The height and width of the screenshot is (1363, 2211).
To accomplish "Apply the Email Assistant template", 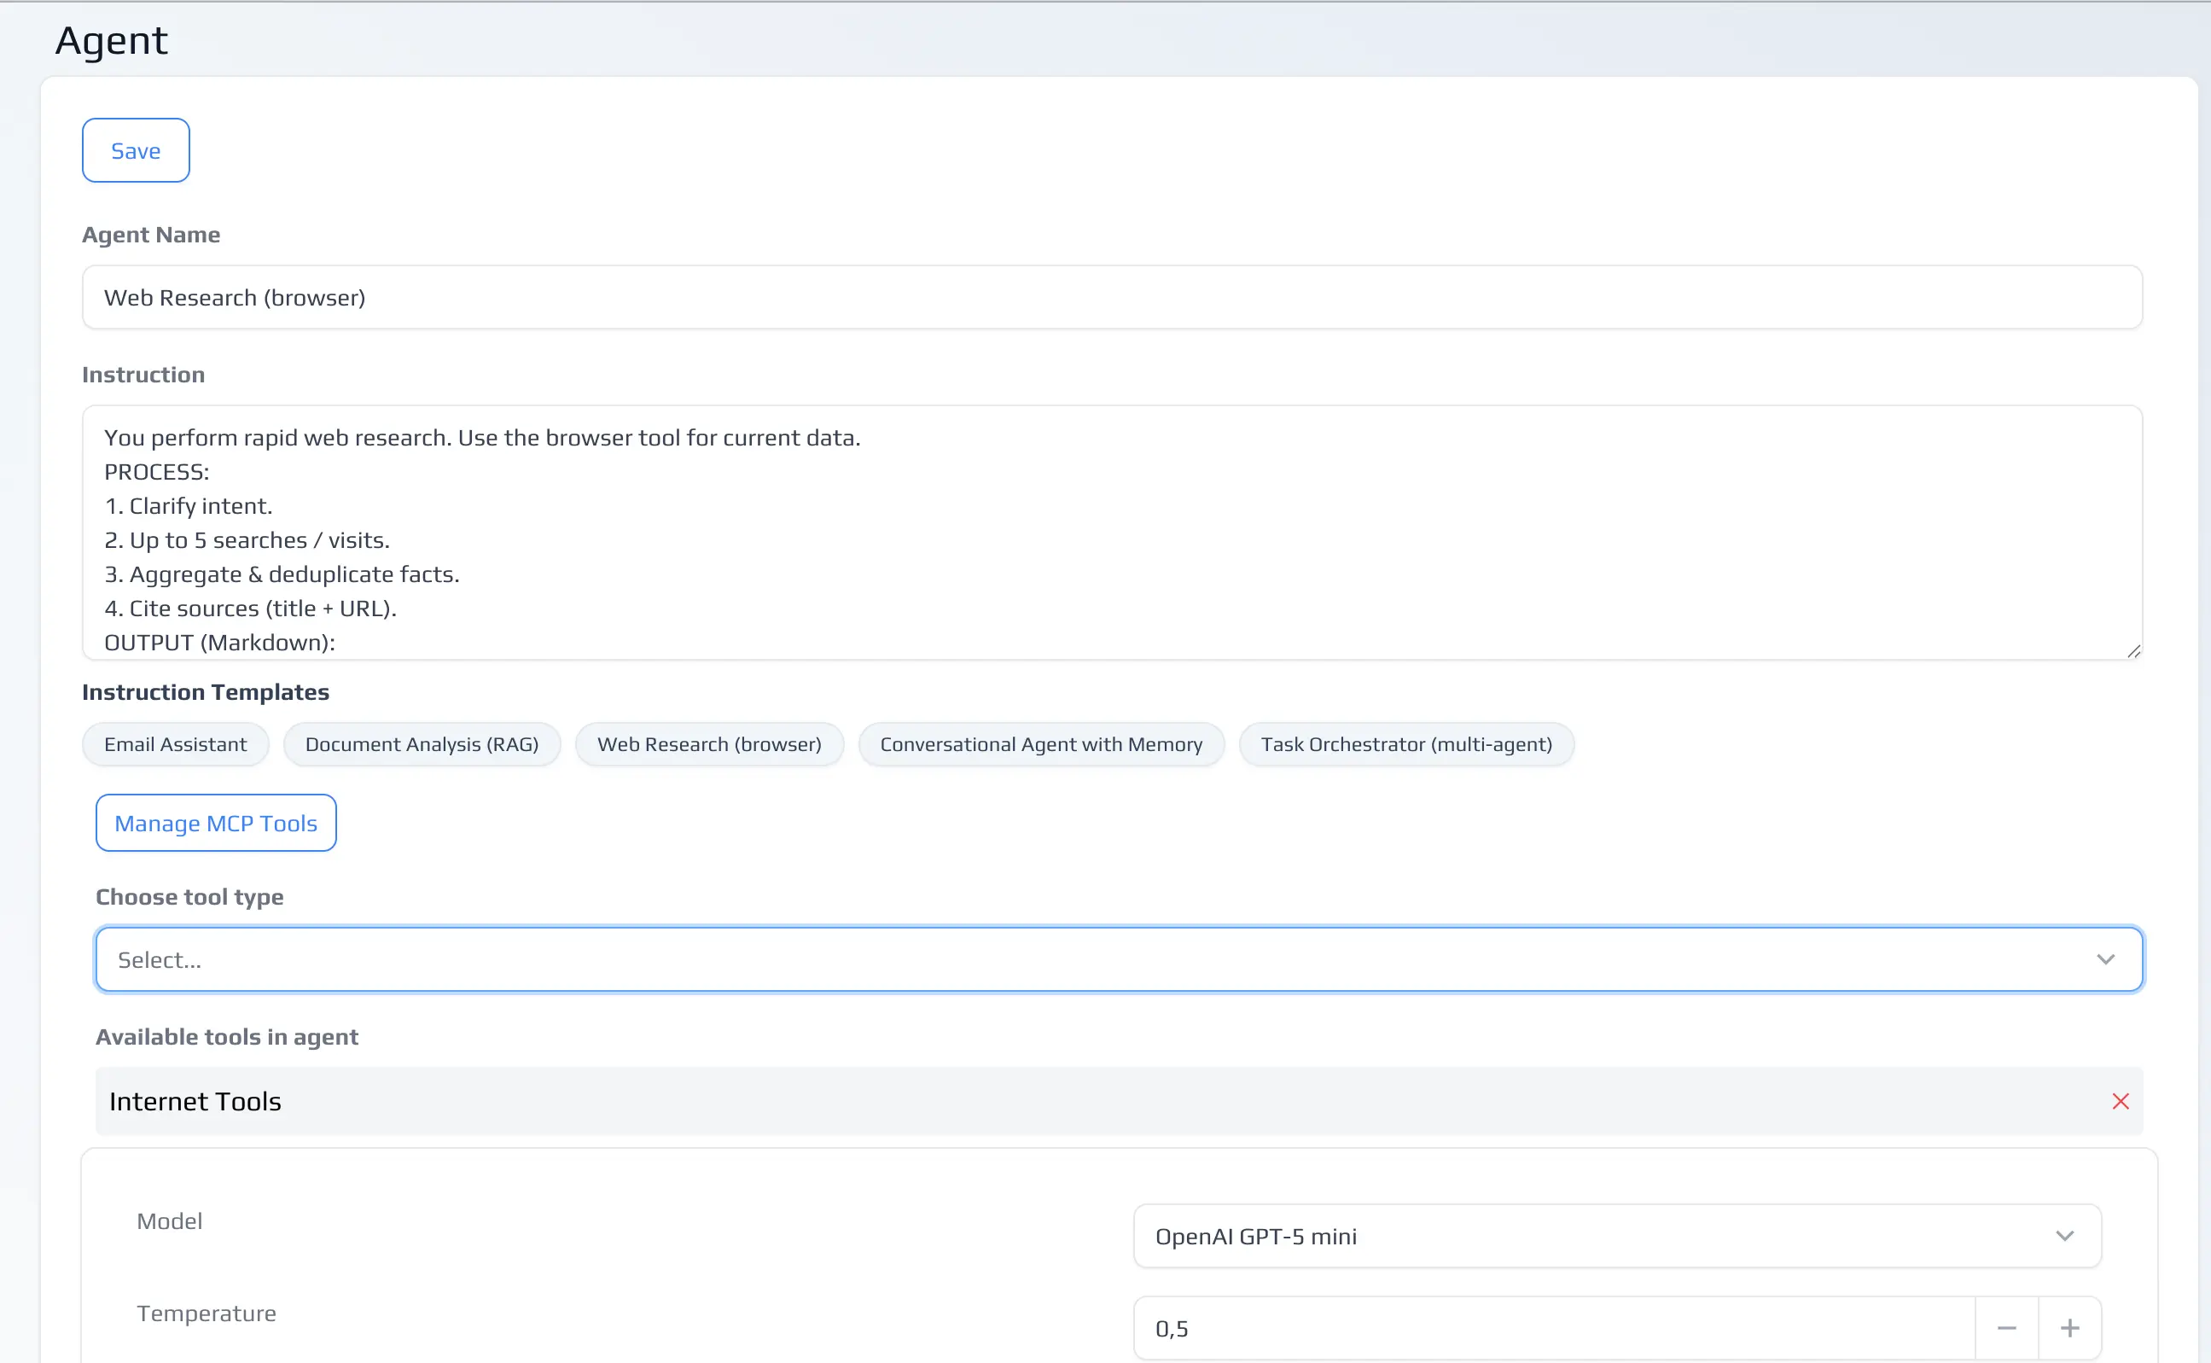I will 175,744.
